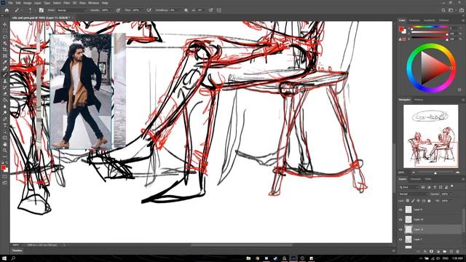Select the Rectangular Marquee tool
Viewport: 466px width, 262px height.
pyautogui.click(x=5, y=31)
